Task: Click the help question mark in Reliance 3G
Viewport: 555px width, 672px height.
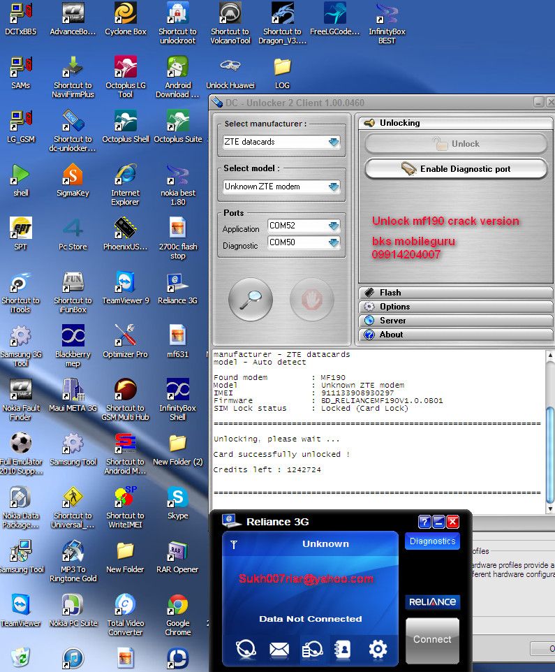Action: point(424,522)
